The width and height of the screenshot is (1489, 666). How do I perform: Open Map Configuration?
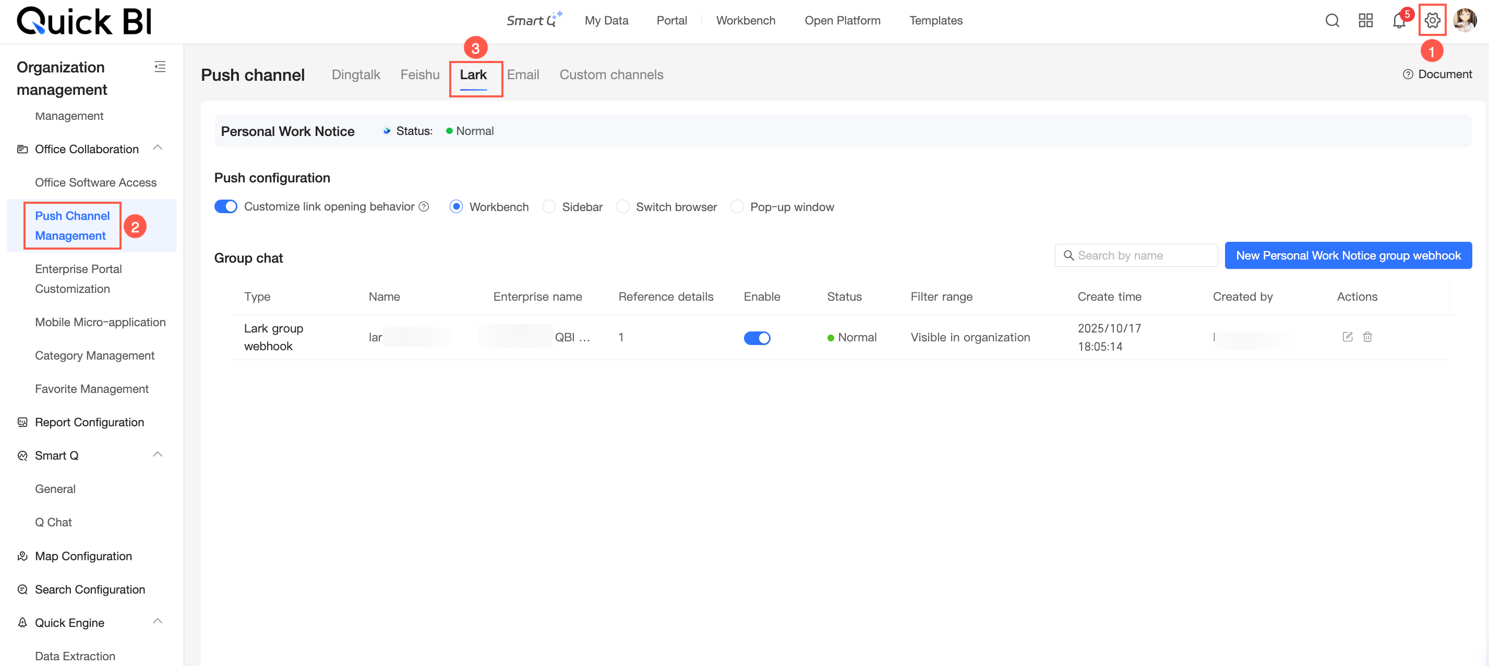tap(84, 557)
